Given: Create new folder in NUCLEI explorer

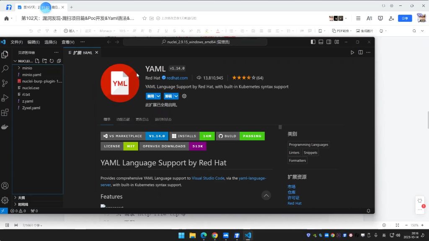Looking at the screenshot, I should tap(44, 61).
